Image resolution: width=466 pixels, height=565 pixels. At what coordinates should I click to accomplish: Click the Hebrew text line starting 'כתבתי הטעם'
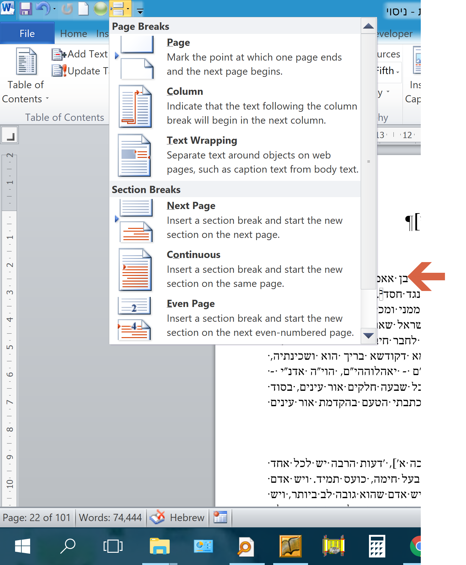(x=345, y=403)
